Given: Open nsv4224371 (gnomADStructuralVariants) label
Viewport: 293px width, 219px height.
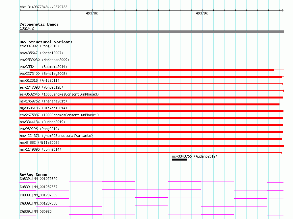Looking at the screenshot, I should 56,136.
